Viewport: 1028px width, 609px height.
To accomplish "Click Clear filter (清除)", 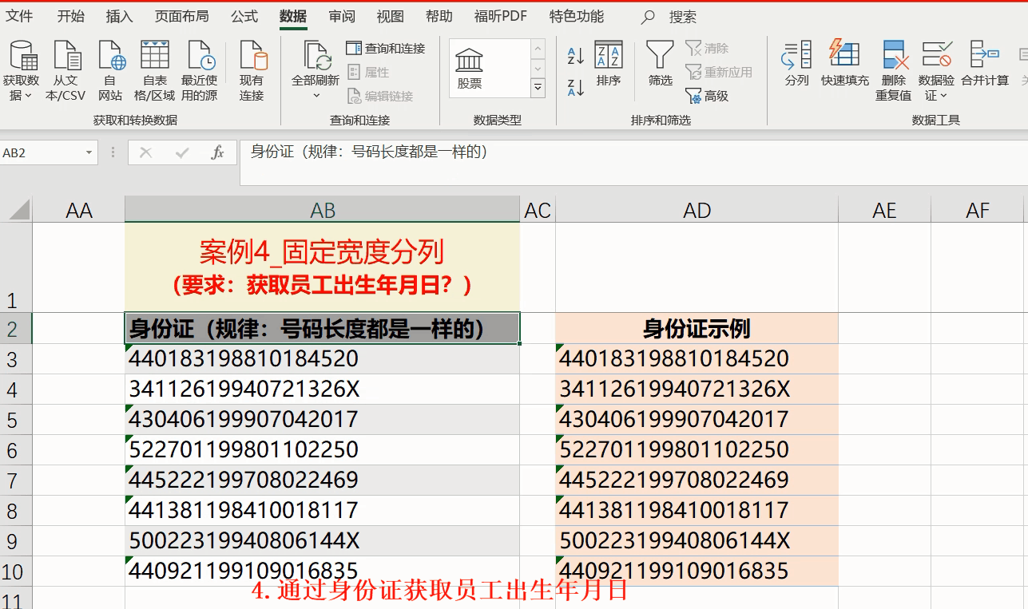I will tap(707, 49).
